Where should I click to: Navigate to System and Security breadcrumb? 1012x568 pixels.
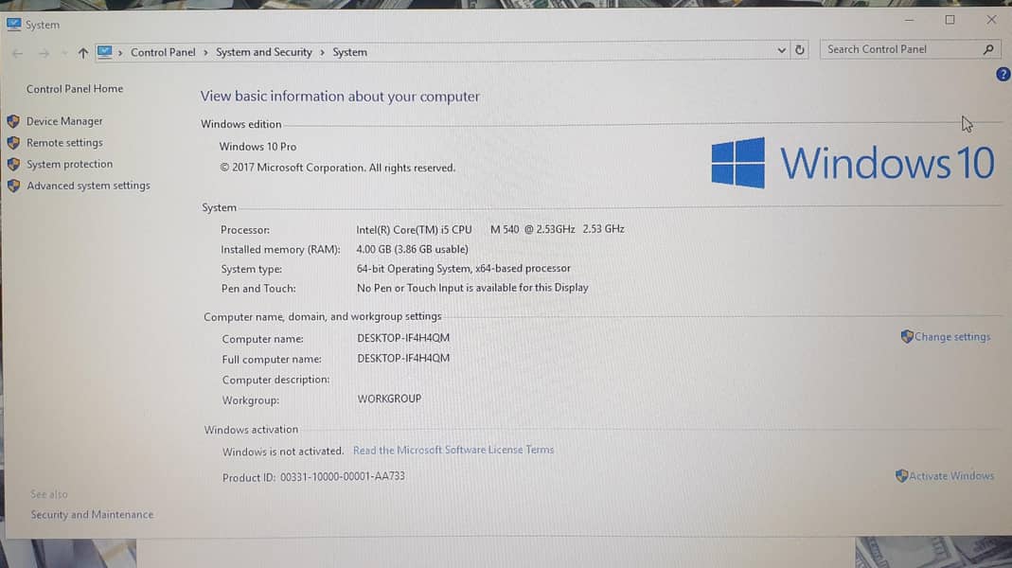tap(264, 52)
